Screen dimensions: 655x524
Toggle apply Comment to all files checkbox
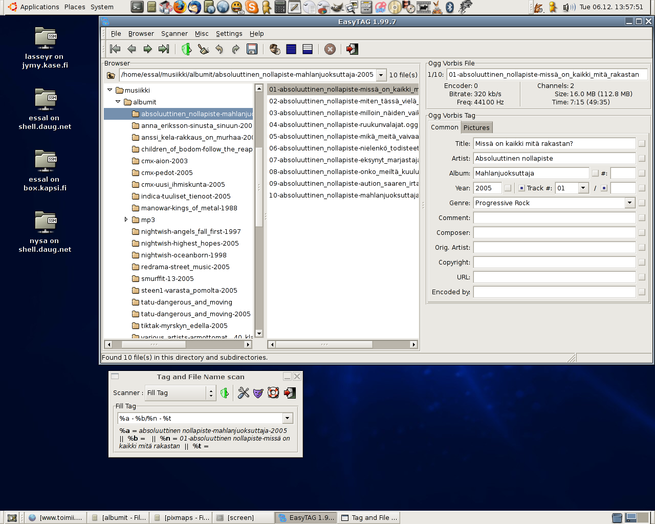point(642,218)
